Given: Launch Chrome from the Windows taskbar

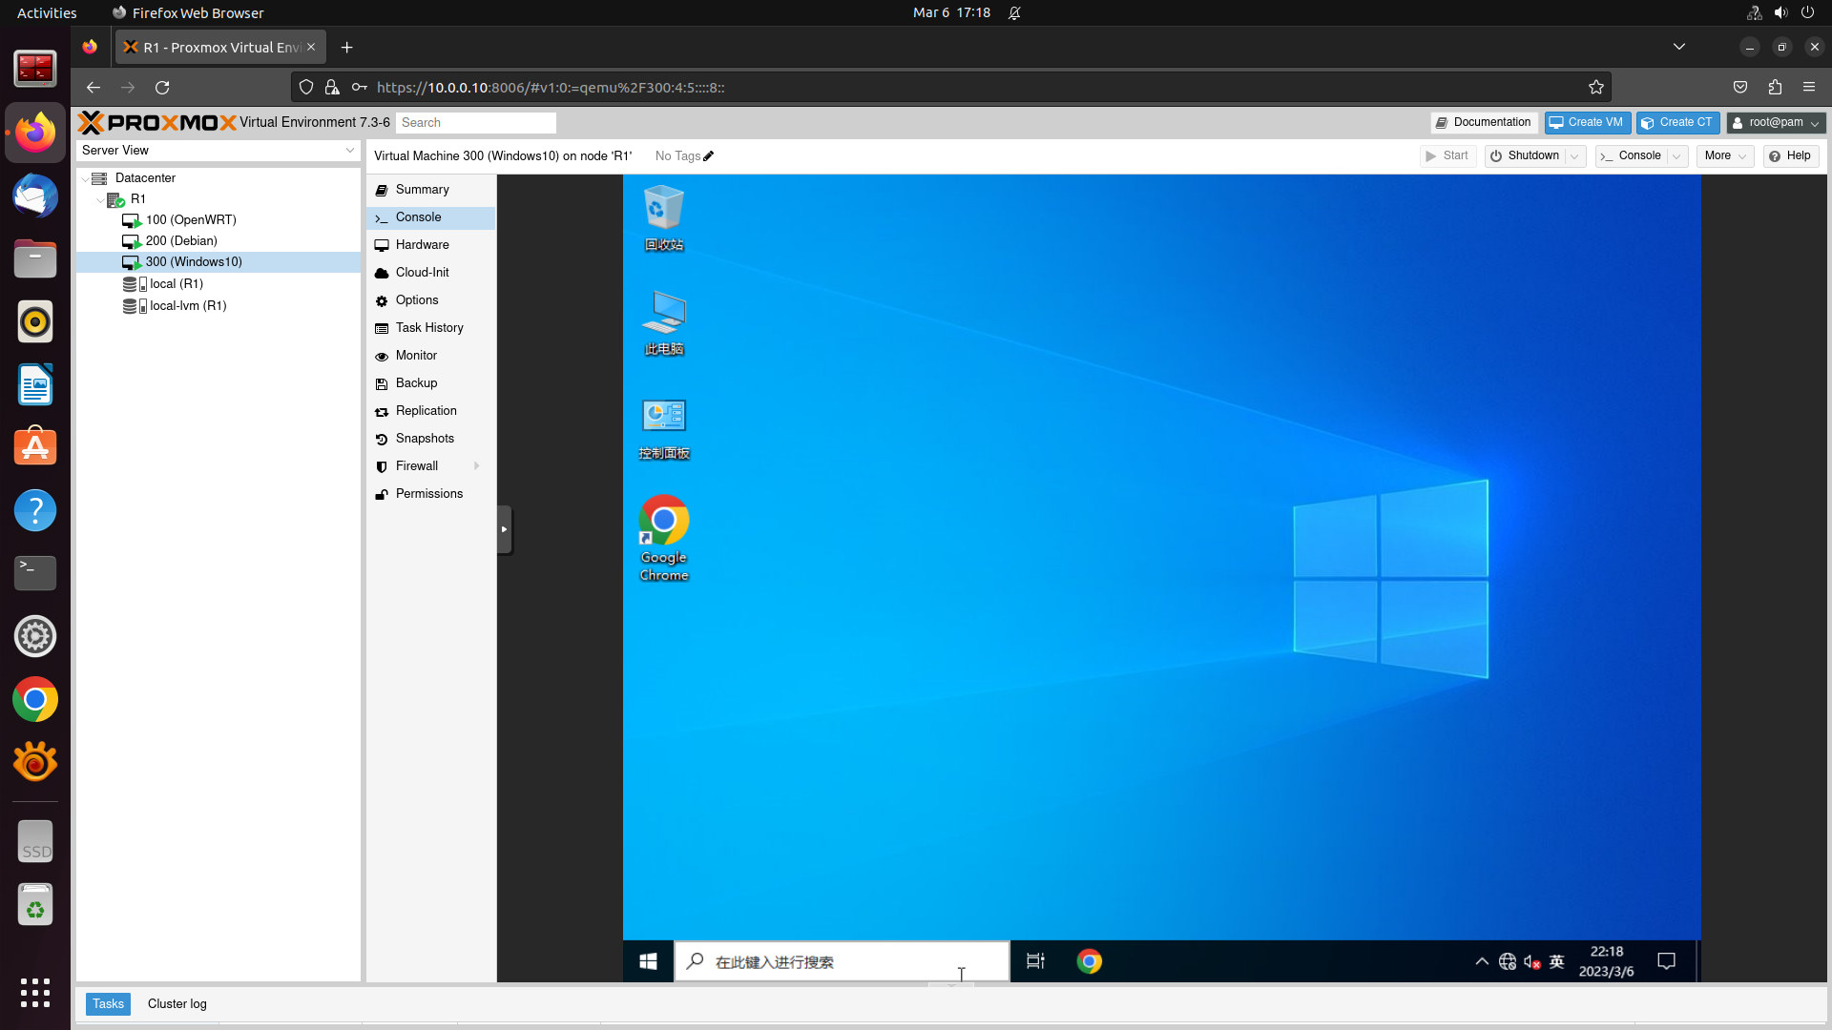Looking at the screenshot, I should click(x=1089, y=961).
